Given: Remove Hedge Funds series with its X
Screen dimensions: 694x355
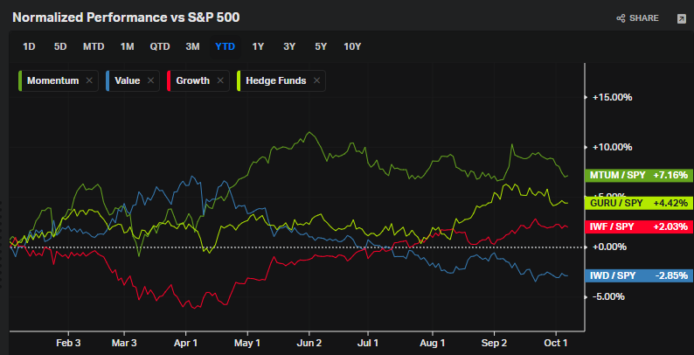Looking at the screenshot, I should coord(316,80).
